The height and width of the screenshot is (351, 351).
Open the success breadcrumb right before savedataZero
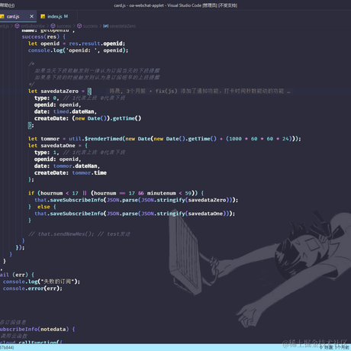click(90, 26)
